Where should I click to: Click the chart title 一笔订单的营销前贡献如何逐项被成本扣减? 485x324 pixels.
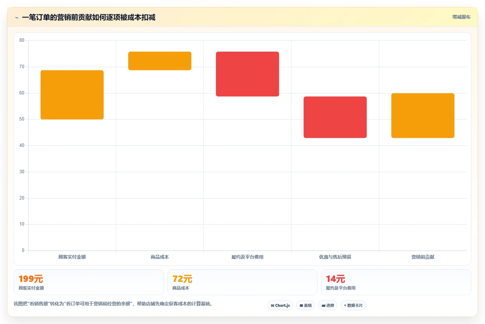pos(89,18)
